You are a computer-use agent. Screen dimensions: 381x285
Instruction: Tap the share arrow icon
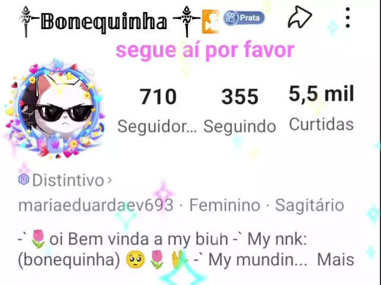[300, 17]
